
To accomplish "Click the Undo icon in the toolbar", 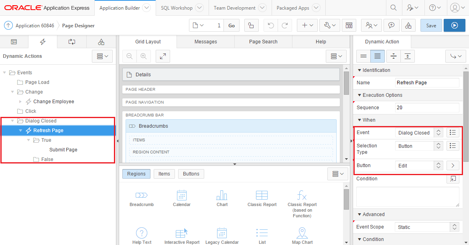I will (x=271, y=25).
